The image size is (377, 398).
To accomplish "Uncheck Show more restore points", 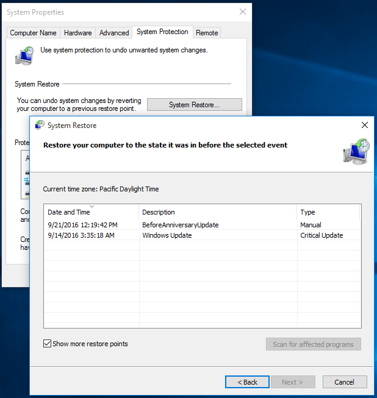I will click(x=47, y=344).
